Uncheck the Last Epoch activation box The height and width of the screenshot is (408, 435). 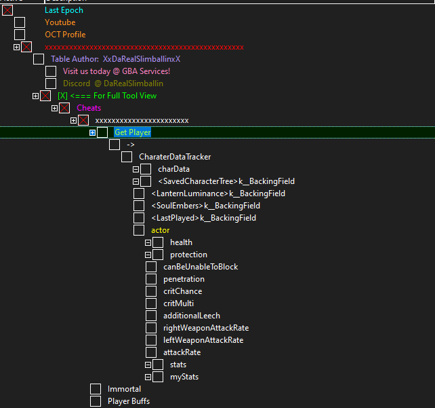pos(7,10)
